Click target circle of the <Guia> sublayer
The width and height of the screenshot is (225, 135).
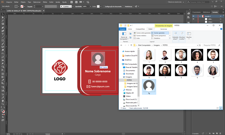[221, 22]
